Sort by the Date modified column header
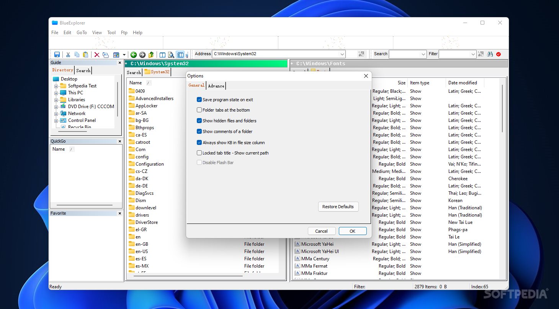 point(463,83)
